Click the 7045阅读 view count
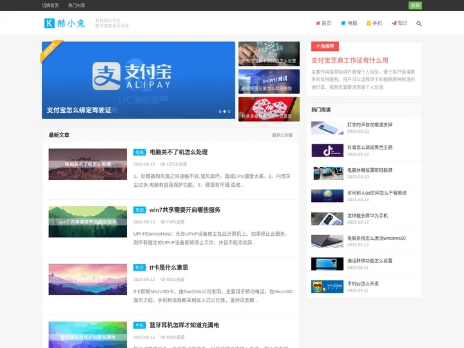 point(173,222)
